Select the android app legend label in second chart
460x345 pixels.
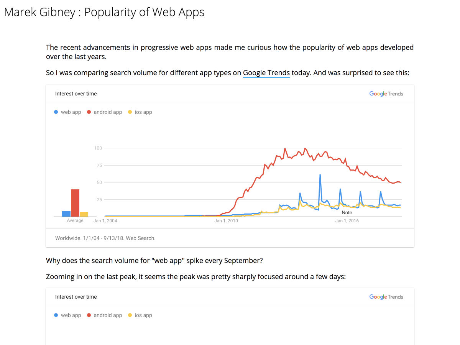pyautogui.click(x=108, y=315)
